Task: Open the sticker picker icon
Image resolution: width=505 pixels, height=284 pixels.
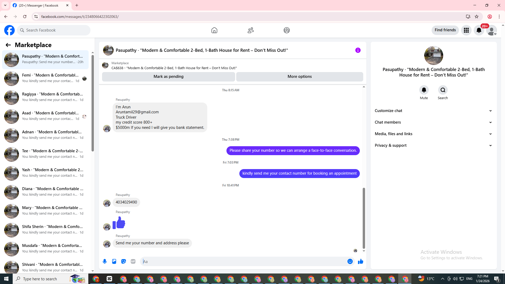Action: click(124, 261)
